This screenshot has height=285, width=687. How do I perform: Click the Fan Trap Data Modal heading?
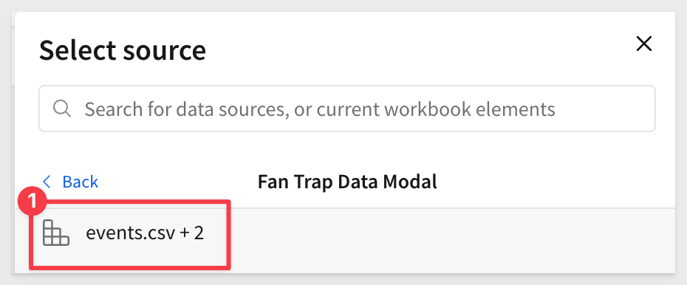click(347, 181)
